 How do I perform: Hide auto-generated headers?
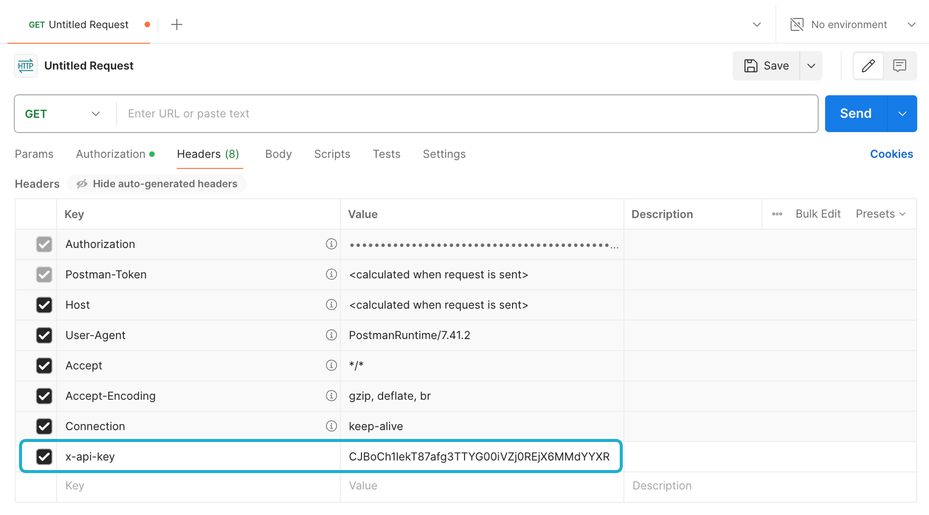coord(157,184)
